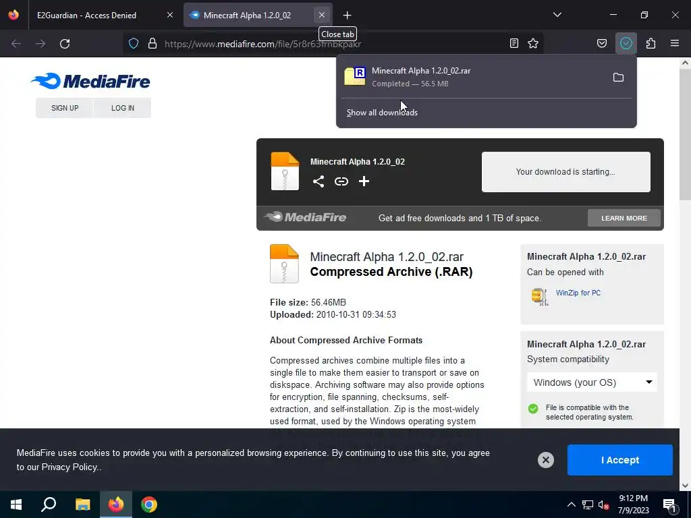The width and height of the screenshot is (691, 518).
Task: Go back using the back arrow
Action: point(16,44)
